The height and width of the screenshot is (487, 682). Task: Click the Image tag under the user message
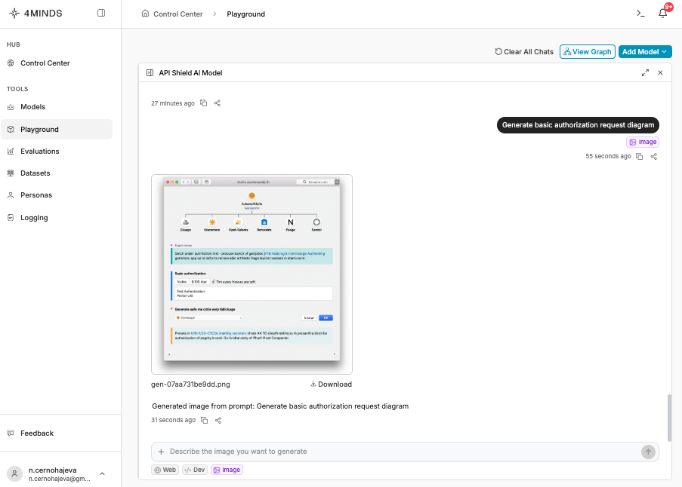click(x=643, y=142)
